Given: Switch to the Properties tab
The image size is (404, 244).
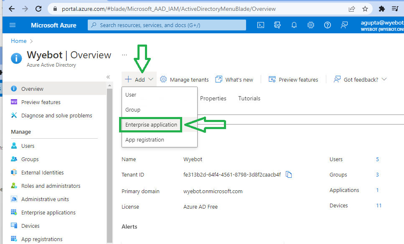Looking at the screenshot, I should 213,98.
